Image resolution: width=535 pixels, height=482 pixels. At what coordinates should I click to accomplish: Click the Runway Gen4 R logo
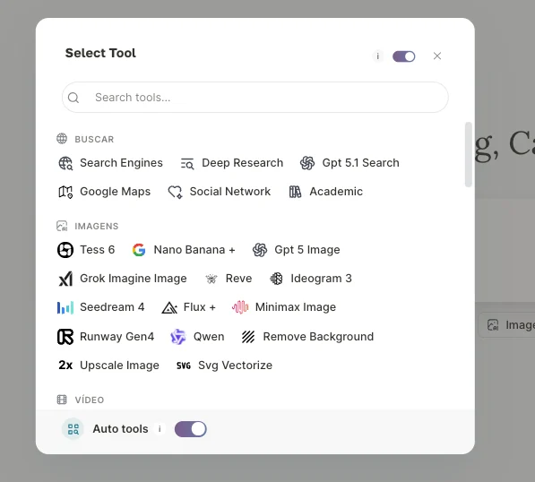65,337
